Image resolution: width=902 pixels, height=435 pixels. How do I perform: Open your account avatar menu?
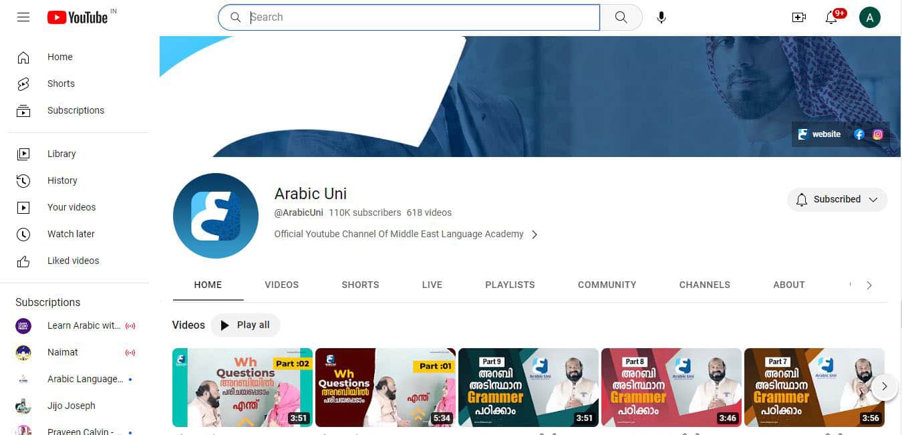pyautogui.click(x=870, y=17)
